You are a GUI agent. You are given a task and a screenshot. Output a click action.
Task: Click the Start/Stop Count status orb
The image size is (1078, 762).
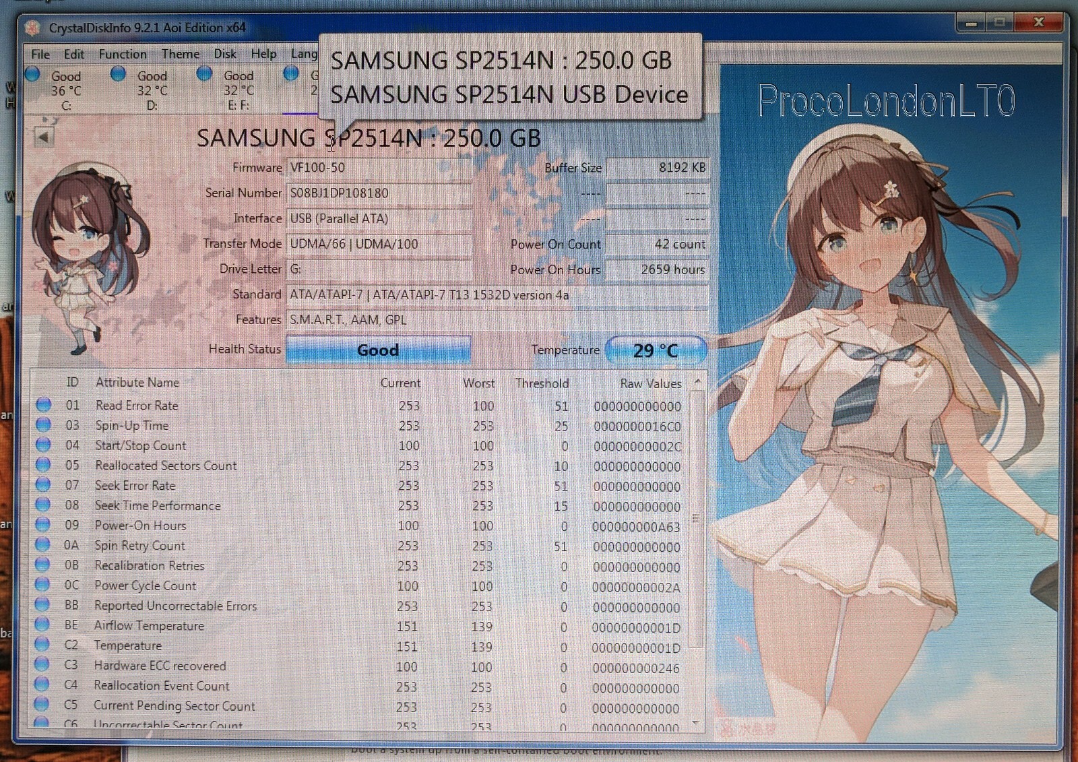click(43, 445)
